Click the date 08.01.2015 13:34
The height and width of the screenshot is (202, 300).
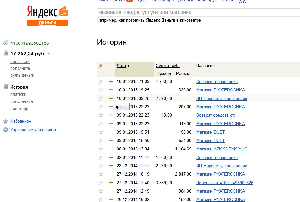point(133,149)
